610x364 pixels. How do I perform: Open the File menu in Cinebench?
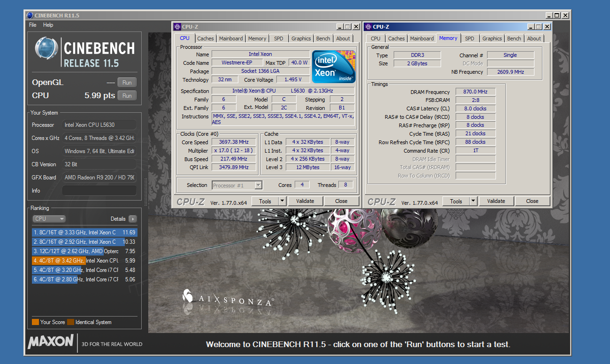[33, 25]
